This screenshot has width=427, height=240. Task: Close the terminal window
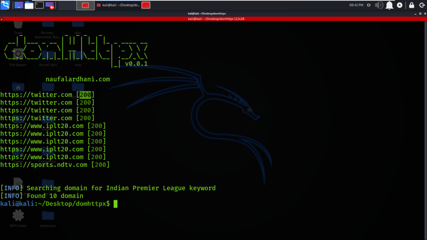pos(425,14)
